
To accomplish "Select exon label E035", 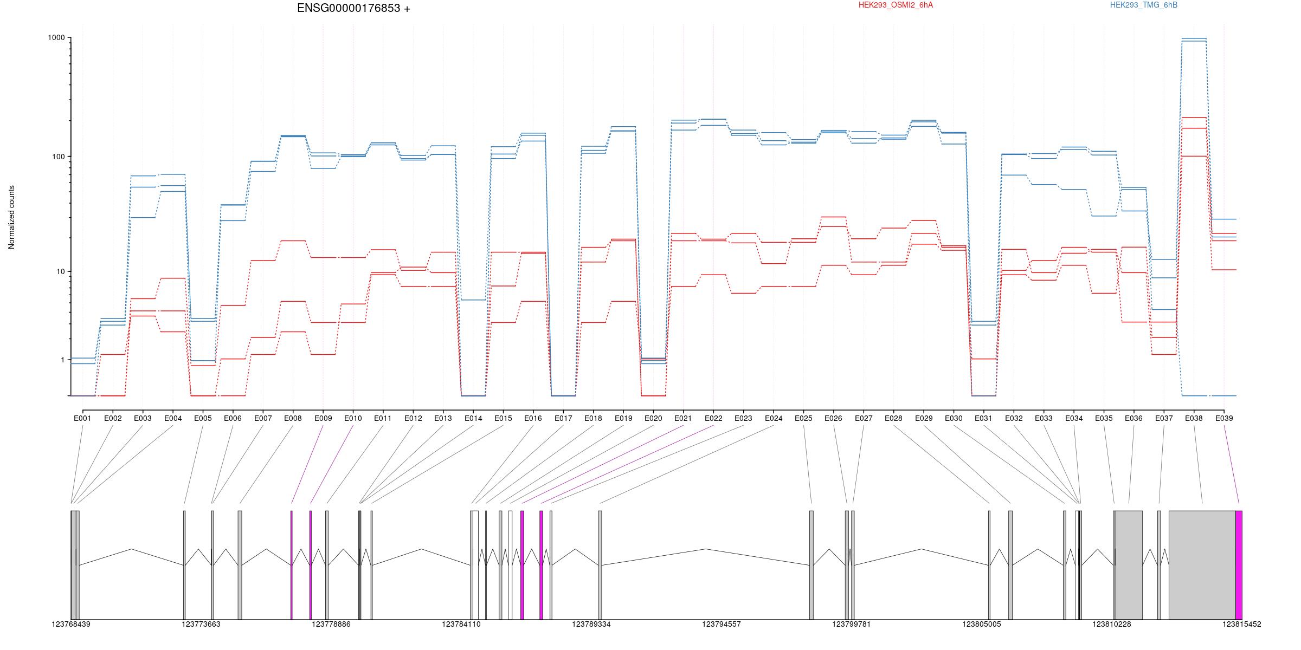I will 1104,418.
